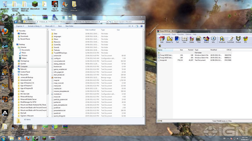This screenshot has height=141, width=252.
Task: Click the New folder button
Action: (x=69, y=26)
